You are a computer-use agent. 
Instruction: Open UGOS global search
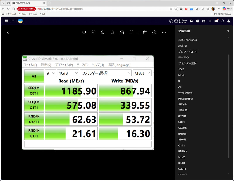click(x=222, y=21)
